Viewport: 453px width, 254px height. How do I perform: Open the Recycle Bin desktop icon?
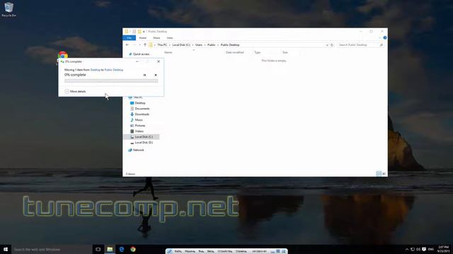(x=8, y=9)
